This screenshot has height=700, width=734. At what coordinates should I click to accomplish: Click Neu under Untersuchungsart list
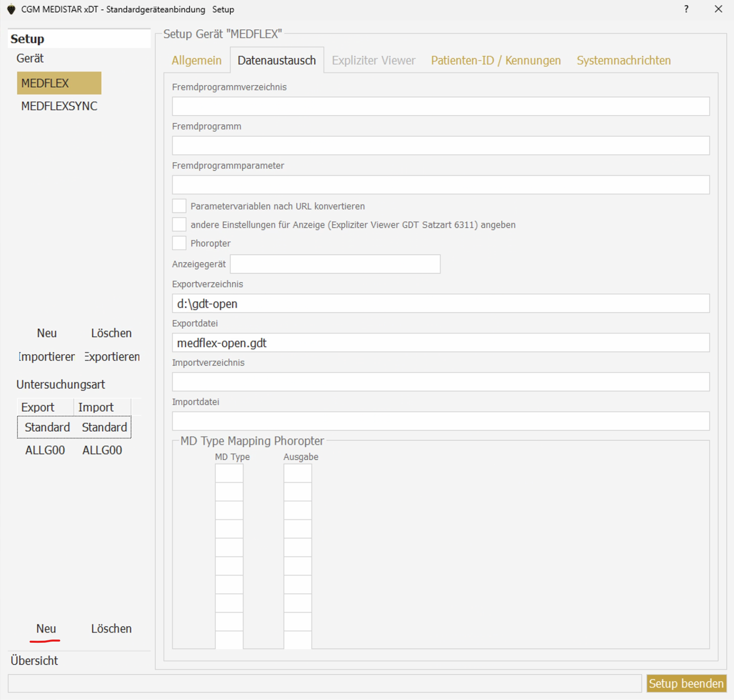(x=46, y=628)
